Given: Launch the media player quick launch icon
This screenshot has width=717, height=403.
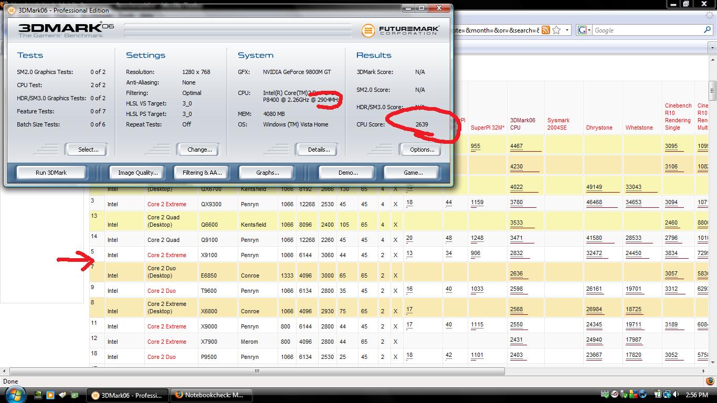Looking at the screenshot, I should click(50, 395).
